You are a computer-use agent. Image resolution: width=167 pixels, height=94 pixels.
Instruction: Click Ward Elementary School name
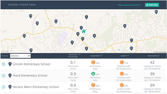30,75
